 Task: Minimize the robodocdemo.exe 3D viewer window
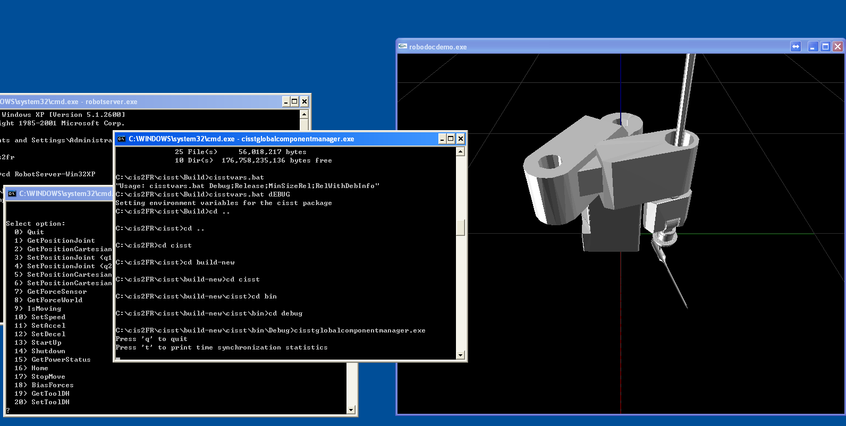click(x=813, y=47)
